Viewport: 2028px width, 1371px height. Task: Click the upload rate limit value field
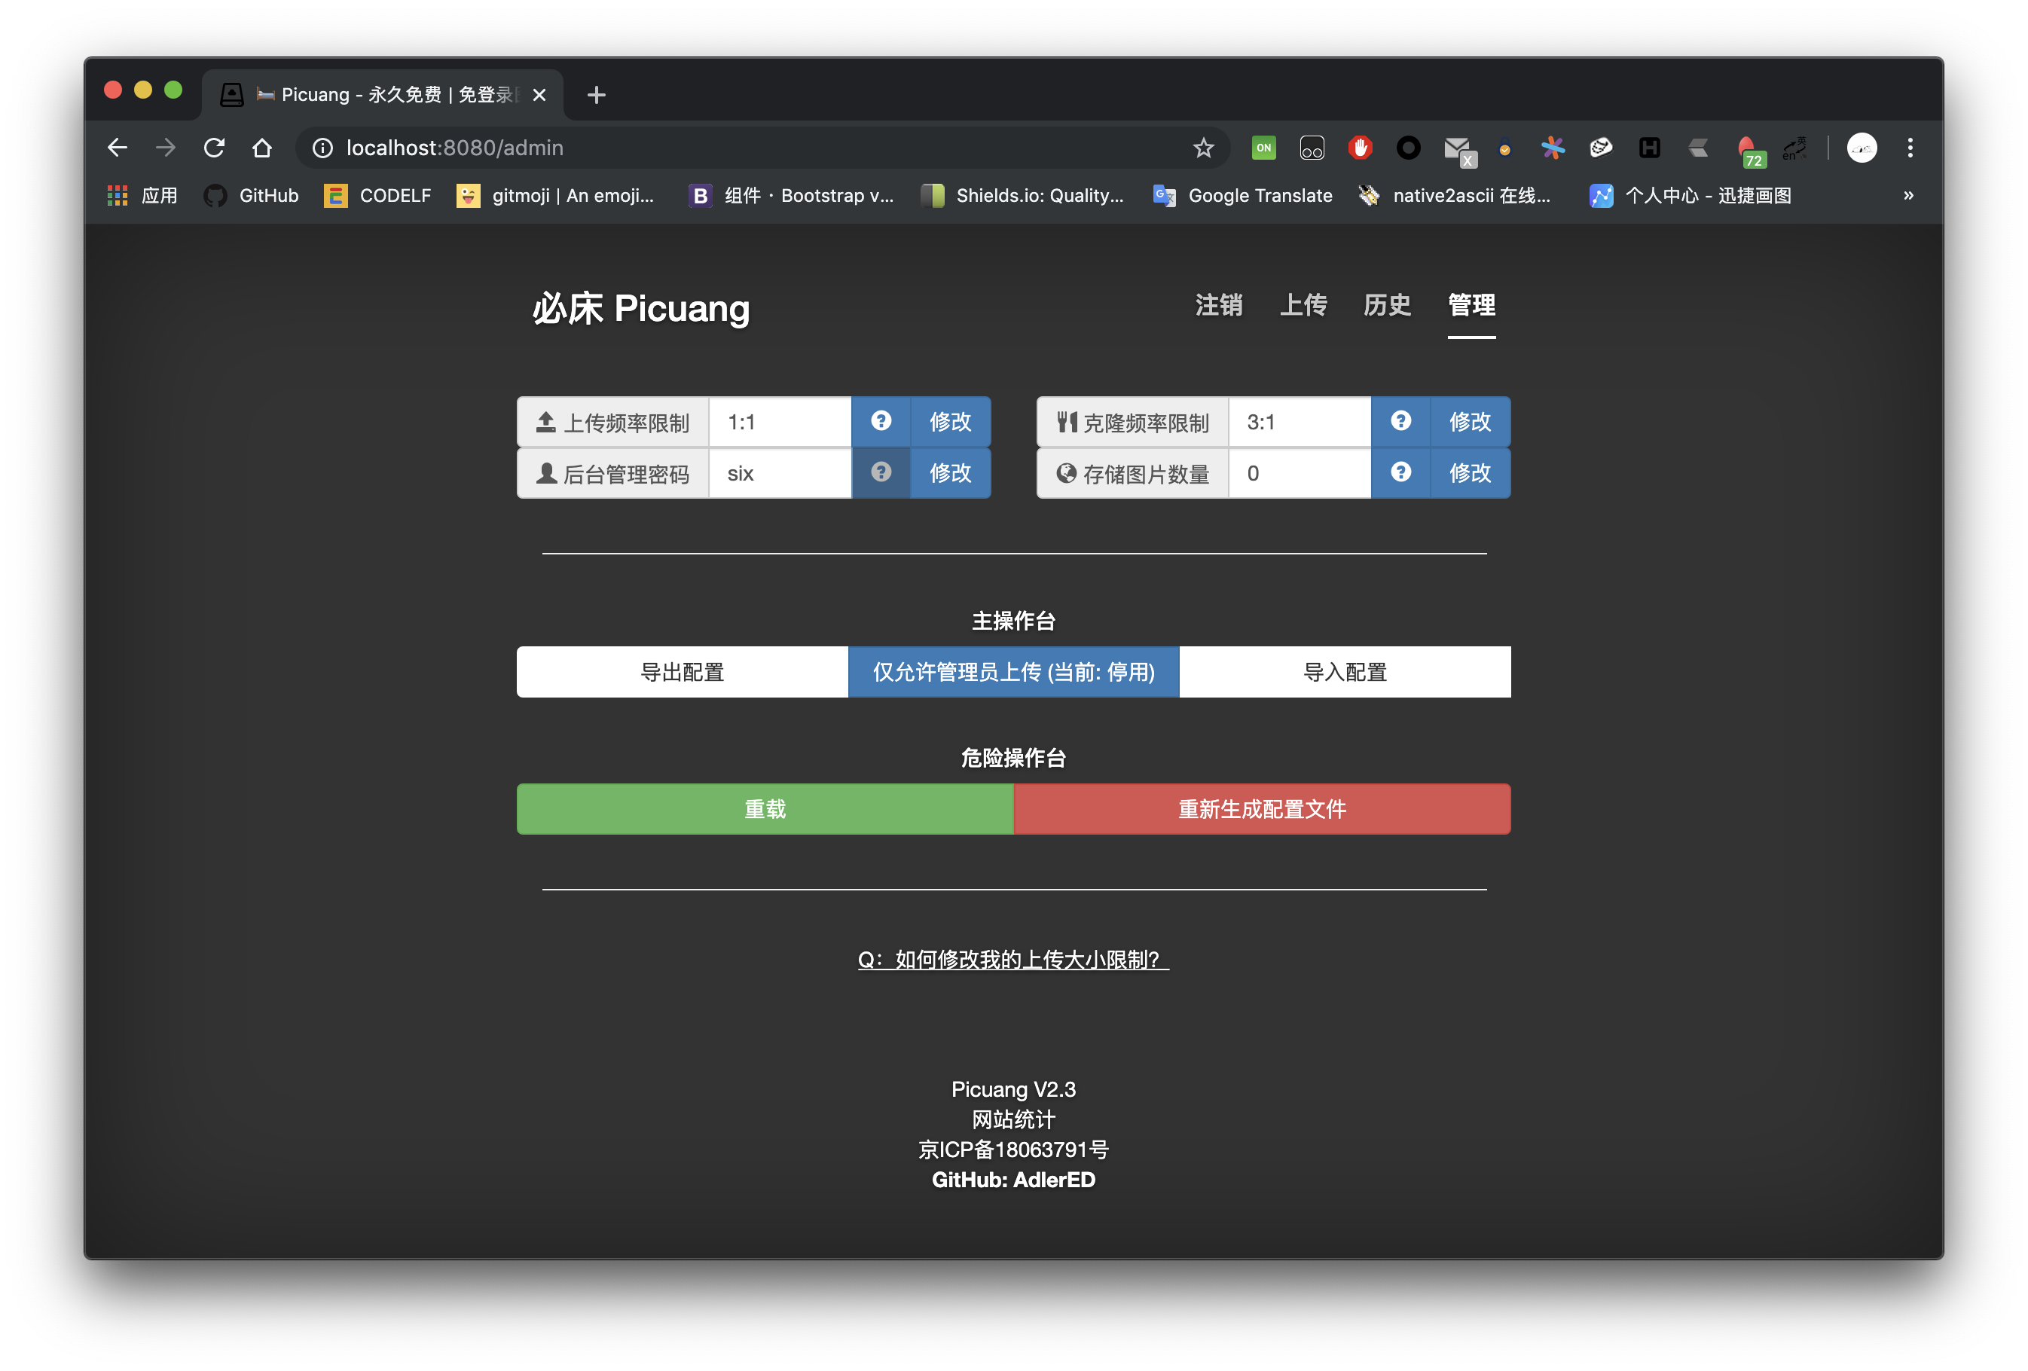[x=780, y=422]
